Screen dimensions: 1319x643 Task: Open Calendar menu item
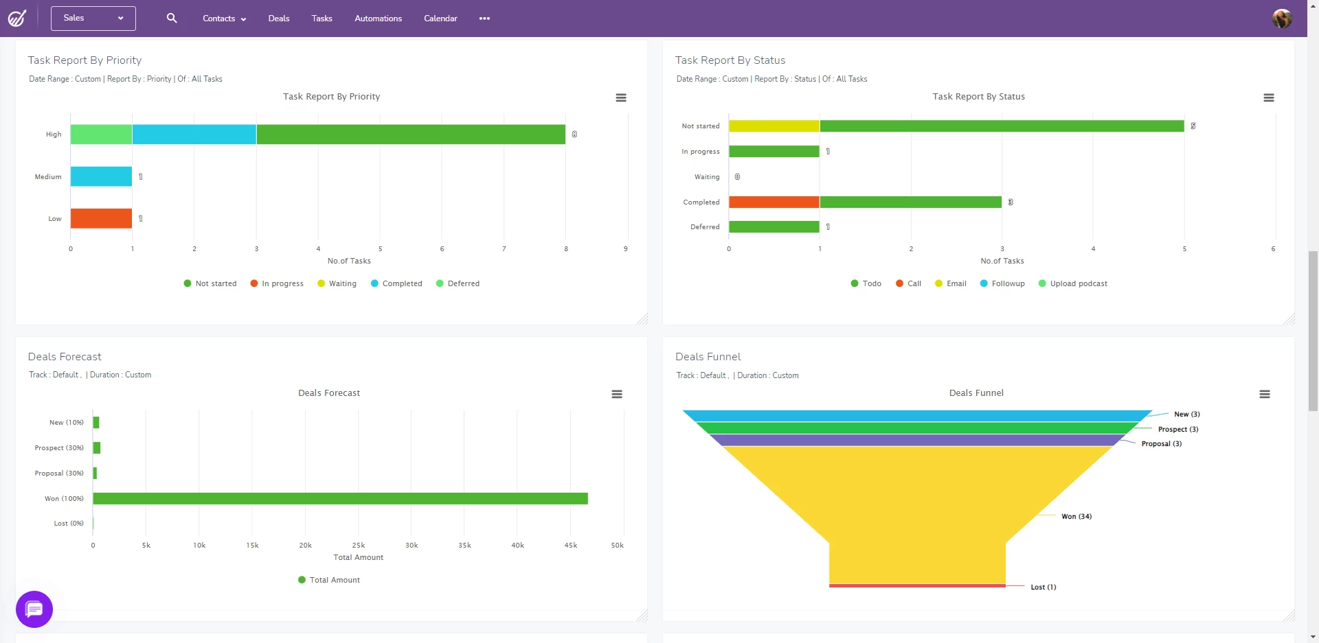coord(440,19)
